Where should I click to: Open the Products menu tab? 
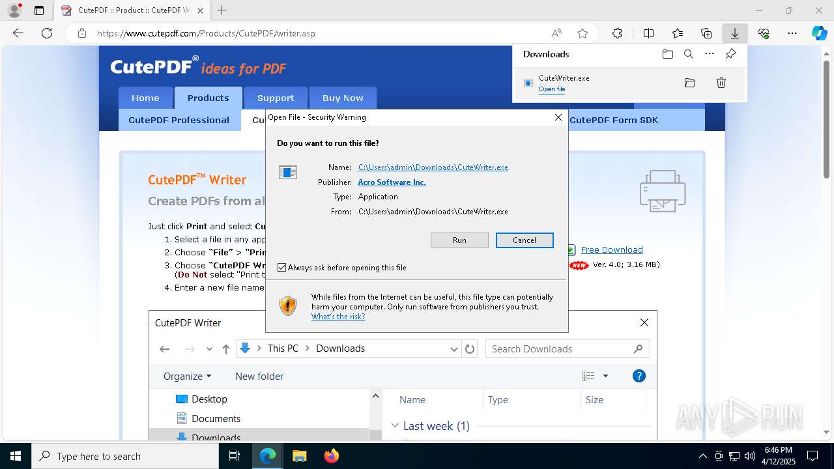pyautogui.click(x=208, y=98)
